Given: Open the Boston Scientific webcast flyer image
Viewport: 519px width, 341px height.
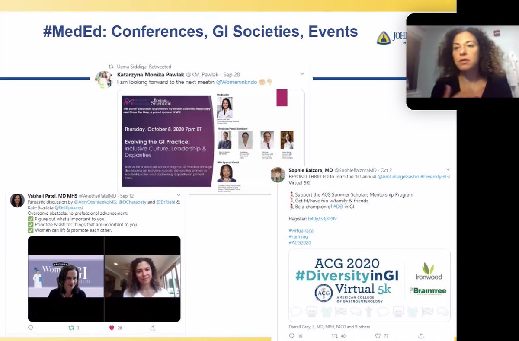Looking at the screenshot, I should point(211,141).
